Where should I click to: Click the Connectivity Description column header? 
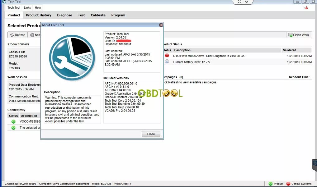click(x=30, y=116)
